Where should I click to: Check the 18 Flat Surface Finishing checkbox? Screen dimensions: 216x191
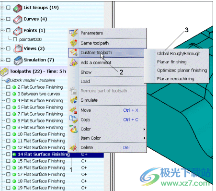pyautogui.click(x=8, y=181)
